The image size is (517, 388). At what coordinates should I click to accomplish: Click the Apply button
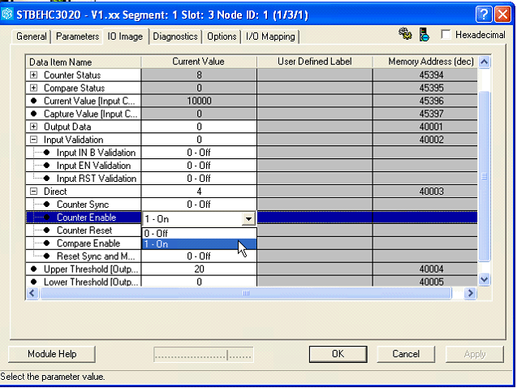[x=475, y=354]
